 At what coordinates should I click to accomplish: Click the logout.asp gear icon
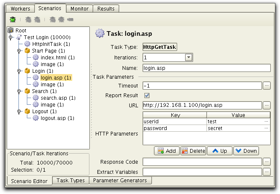(36, 118)
